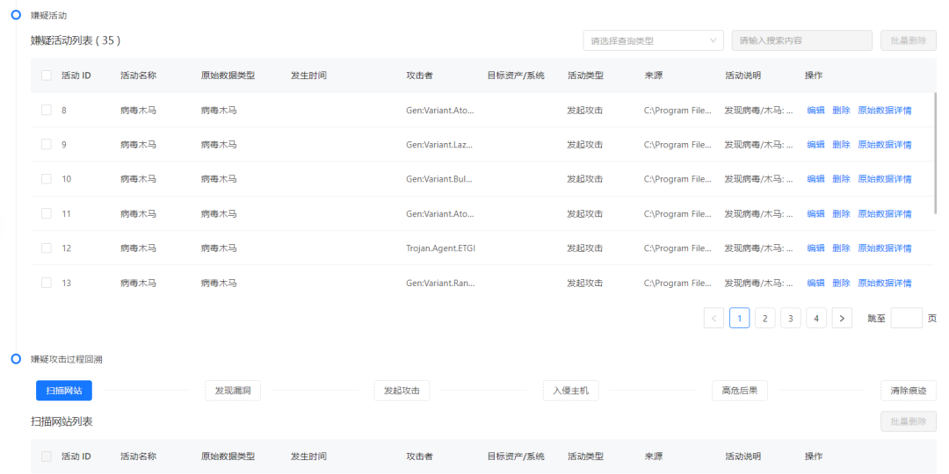Click the 嫌疑攻击过程回溯 timeline circle marker
This screenshot has height=474, width=949.
point(16,359)
